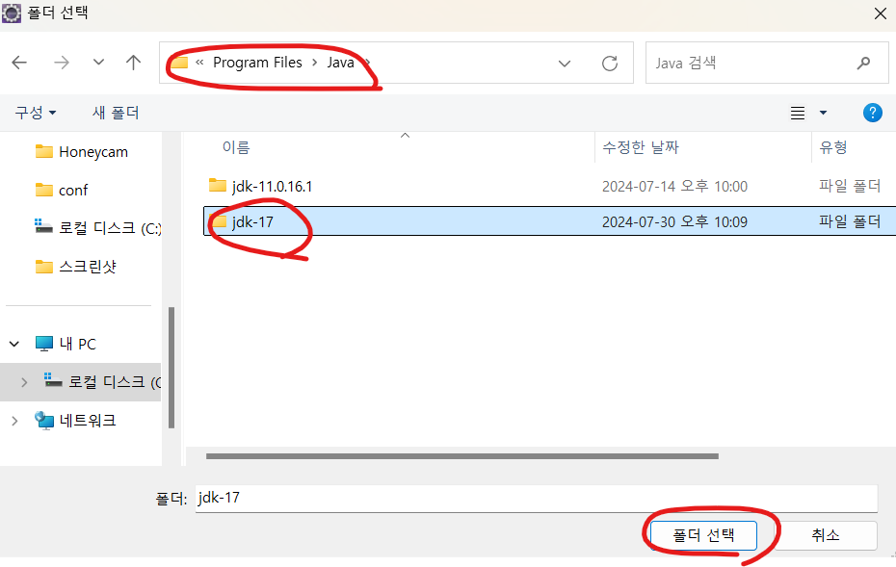Viewport: 896px width, 567px height.
Task: Go up one folder level
Action: [x=133, y=63]
